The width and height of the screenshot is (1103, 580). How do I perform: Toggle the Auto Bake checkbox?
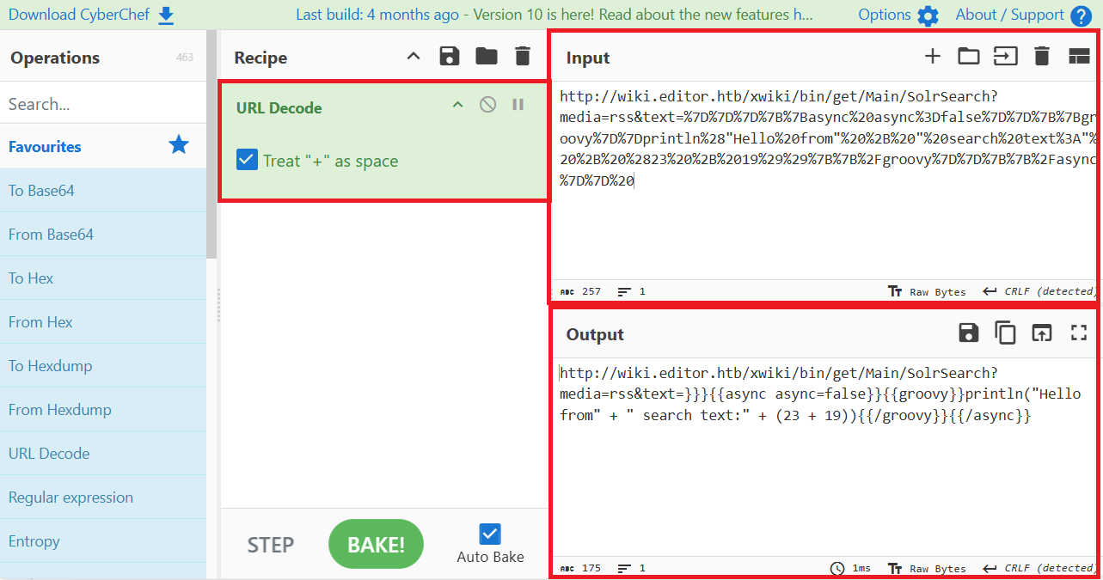[x=490, y=534]
